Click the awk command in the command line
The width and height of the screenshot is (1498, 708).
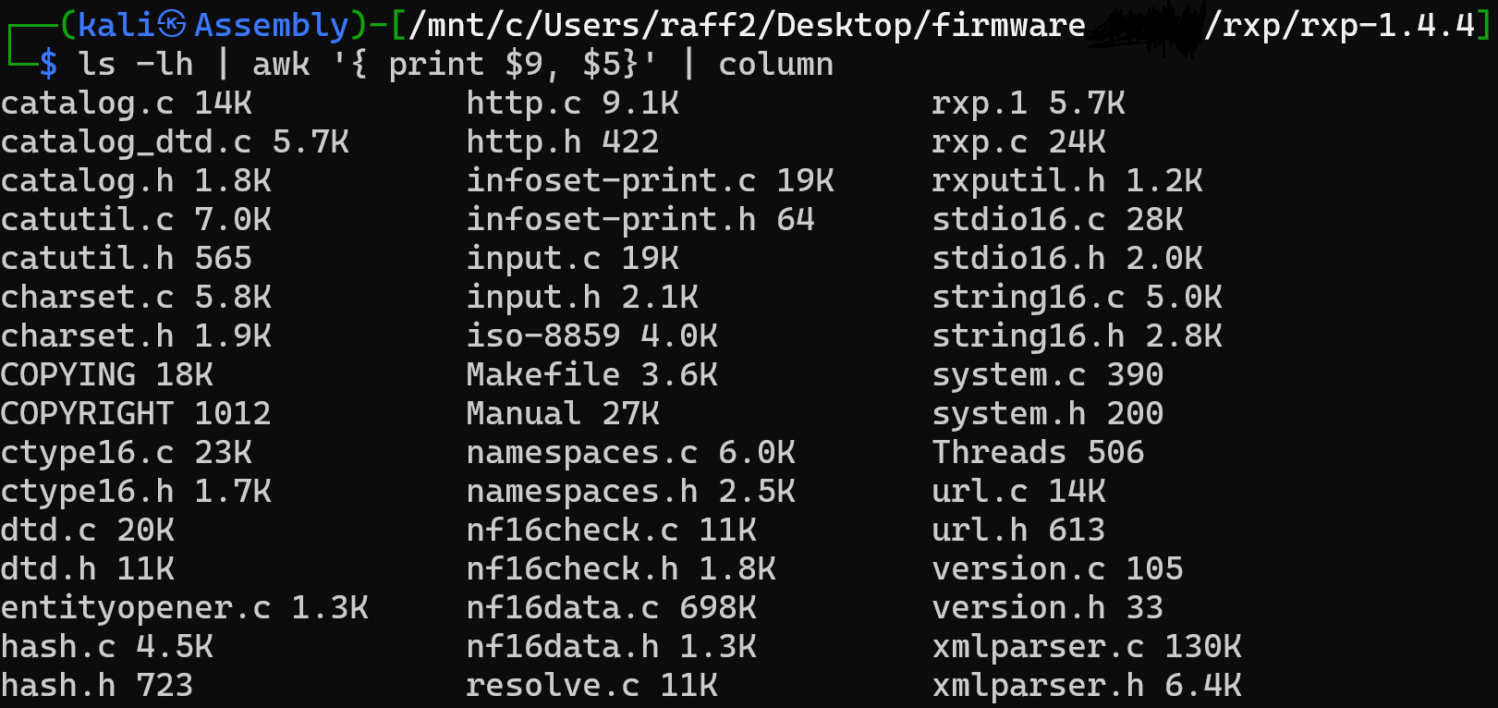[281, 65]
